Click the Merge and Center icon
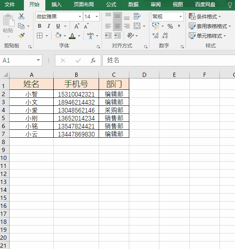This screenshot has width=235, height=249. coord(137,26)
